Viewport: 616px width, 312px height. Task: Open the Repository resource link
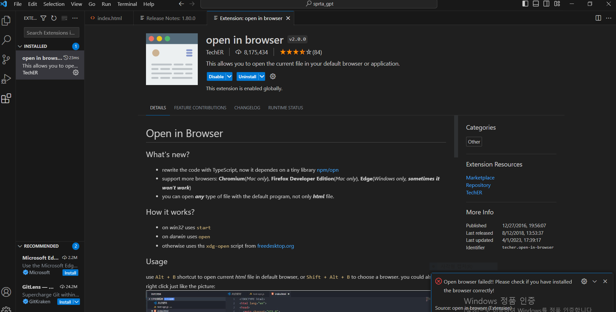tap(478, 185)
